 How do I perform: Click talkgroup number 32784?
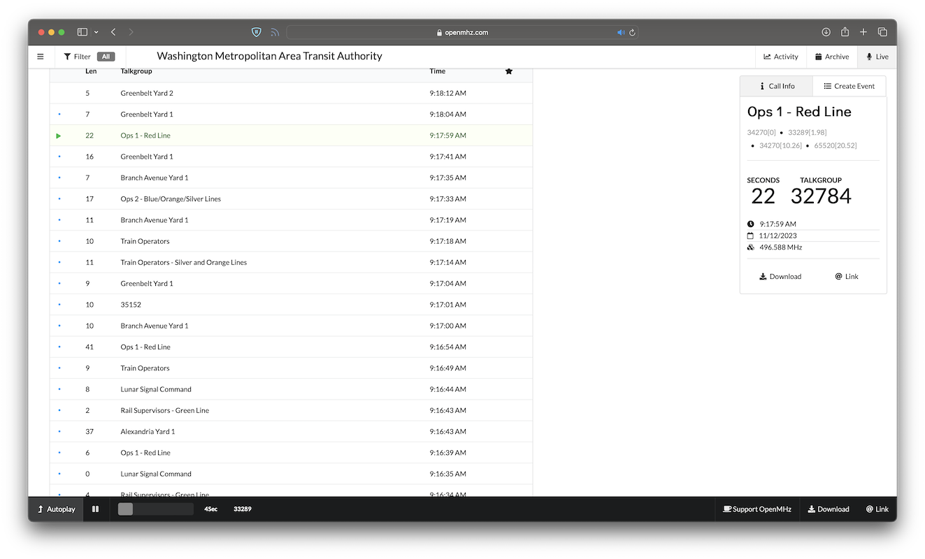point(821,196)
